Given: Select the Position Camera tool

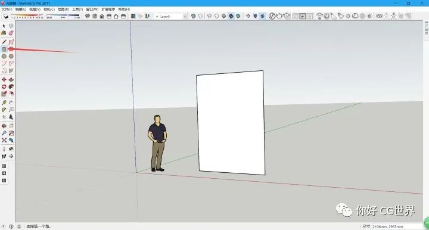Looking at the screenshot, I should tap(4, 149).
